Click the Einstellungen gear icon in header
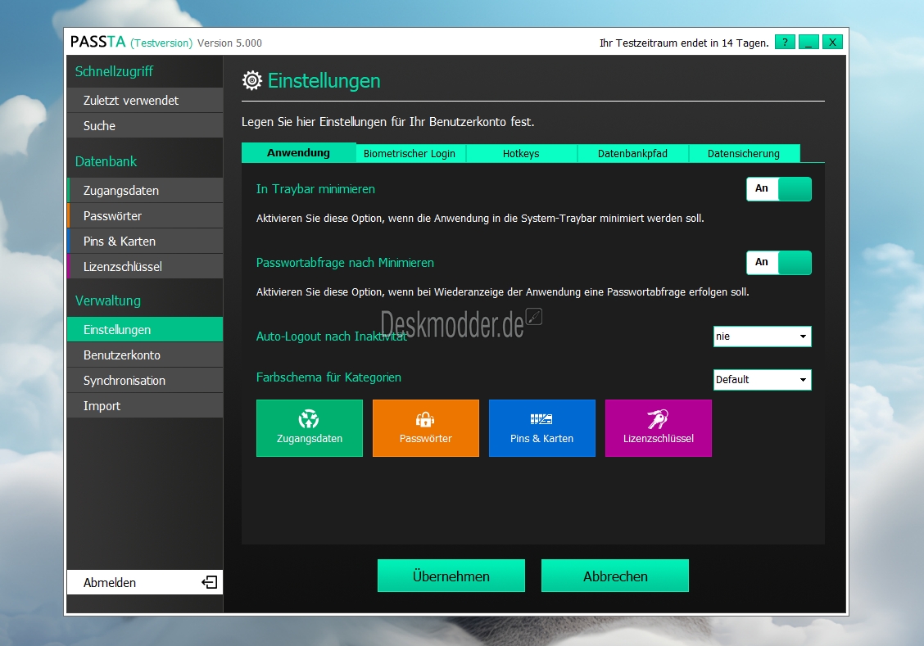 pos(252,80)
